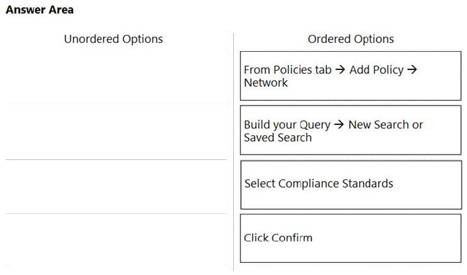
Task: Click the "Build your Query" option box
Action: click(x=350, y=130)
